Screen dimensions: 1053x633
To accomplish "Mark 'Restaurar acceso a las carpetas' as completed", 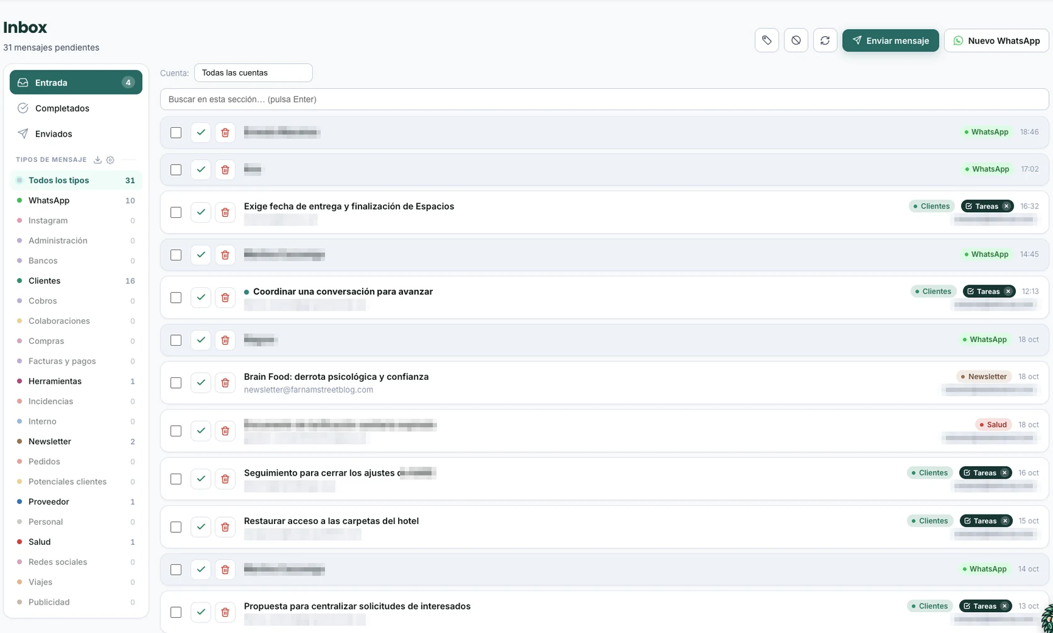I will pyautogui.click(x=201, y=527).
